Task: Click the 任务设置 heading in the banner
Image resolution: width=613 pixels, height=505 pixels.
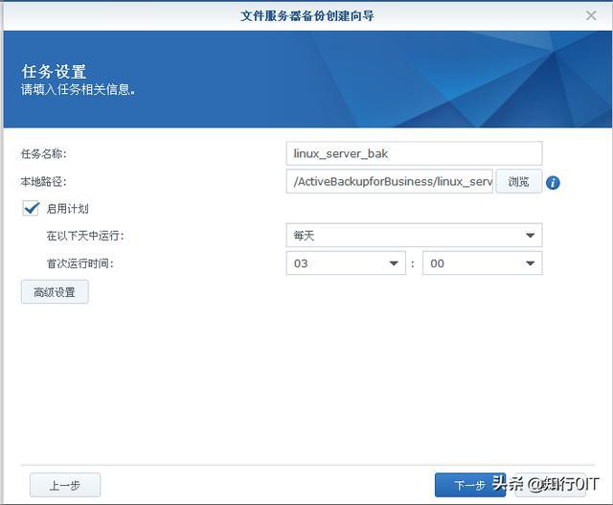Action: pyautogui.click(x=54, y=72)
